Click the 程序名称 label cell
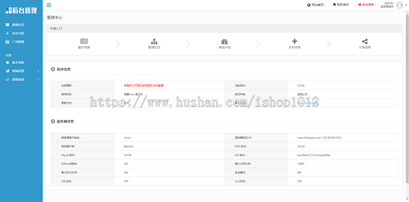The image size is (409, 202). click(82, 94)
